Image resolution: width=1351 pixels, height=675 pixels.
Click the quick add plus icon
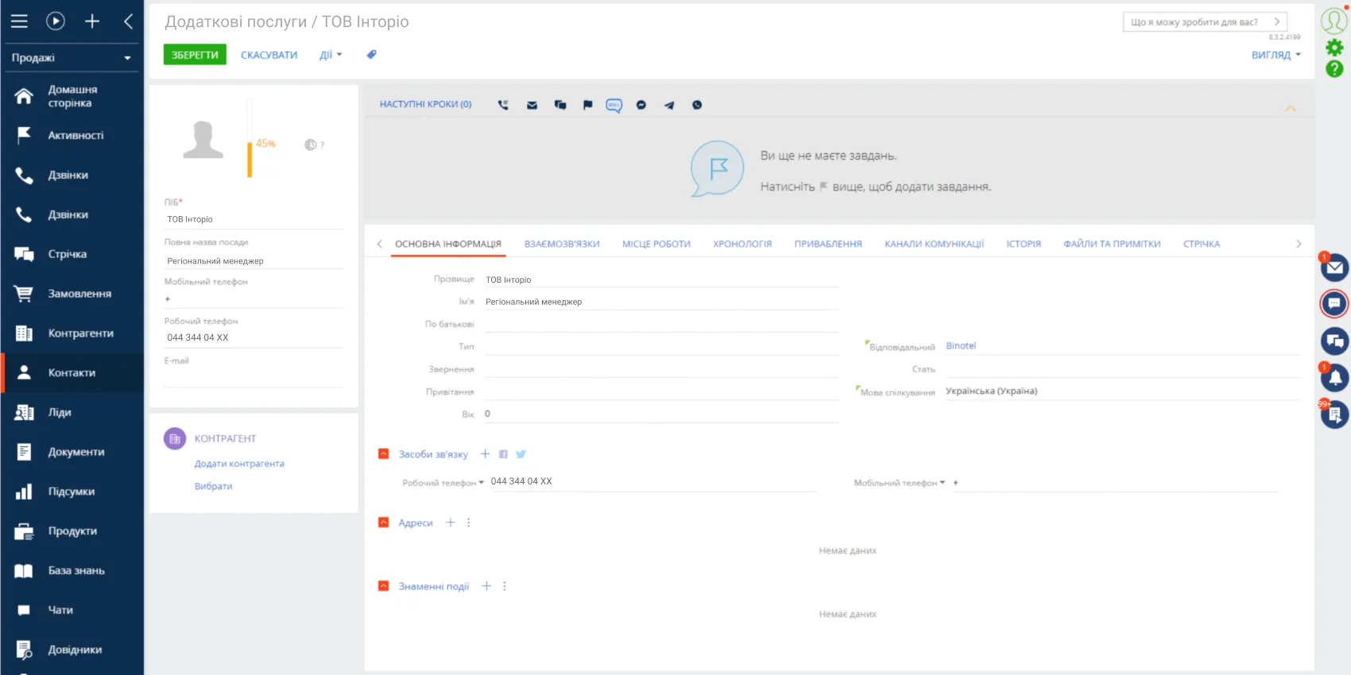click(92, 21)
